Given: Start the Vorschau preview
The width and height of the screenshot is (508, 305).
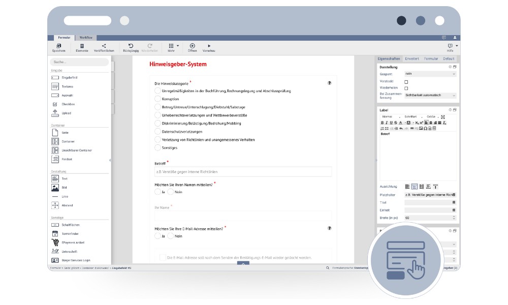Looking at the screenshot, I should click(x=209, y=46).
